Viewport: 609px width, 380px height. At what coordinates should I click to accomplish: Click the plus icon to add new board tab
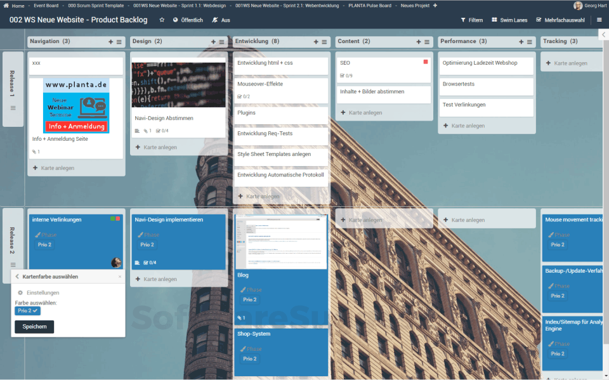click(x=435, y=6)
